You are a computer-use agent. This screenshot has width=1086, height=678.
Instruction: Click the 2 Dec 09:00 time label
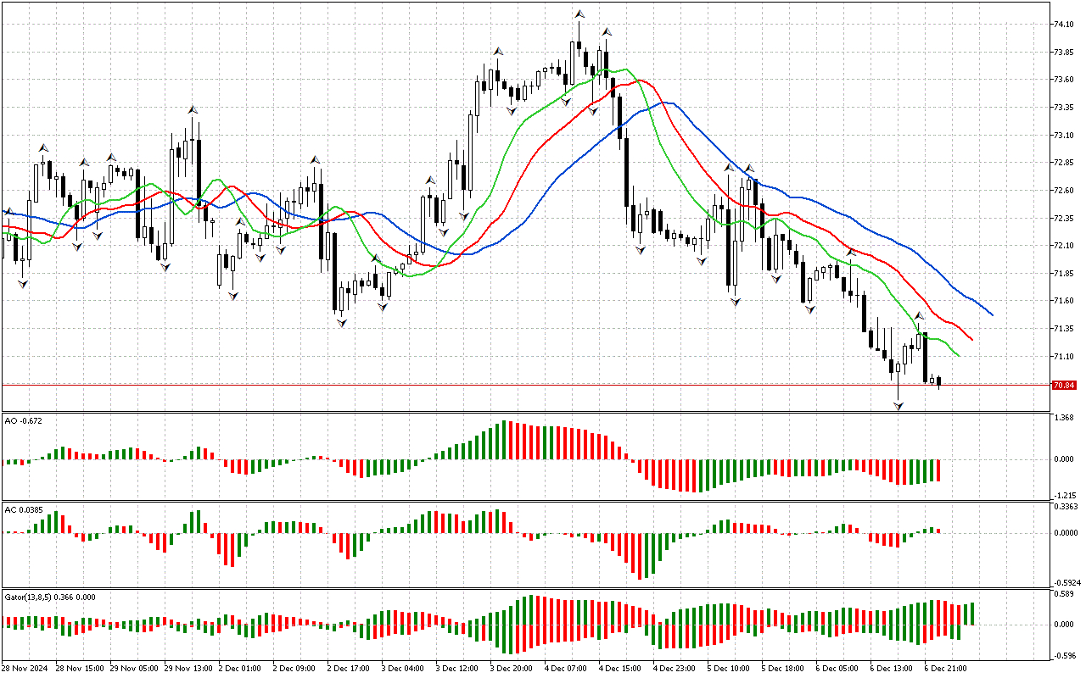(x=295, y=668)
